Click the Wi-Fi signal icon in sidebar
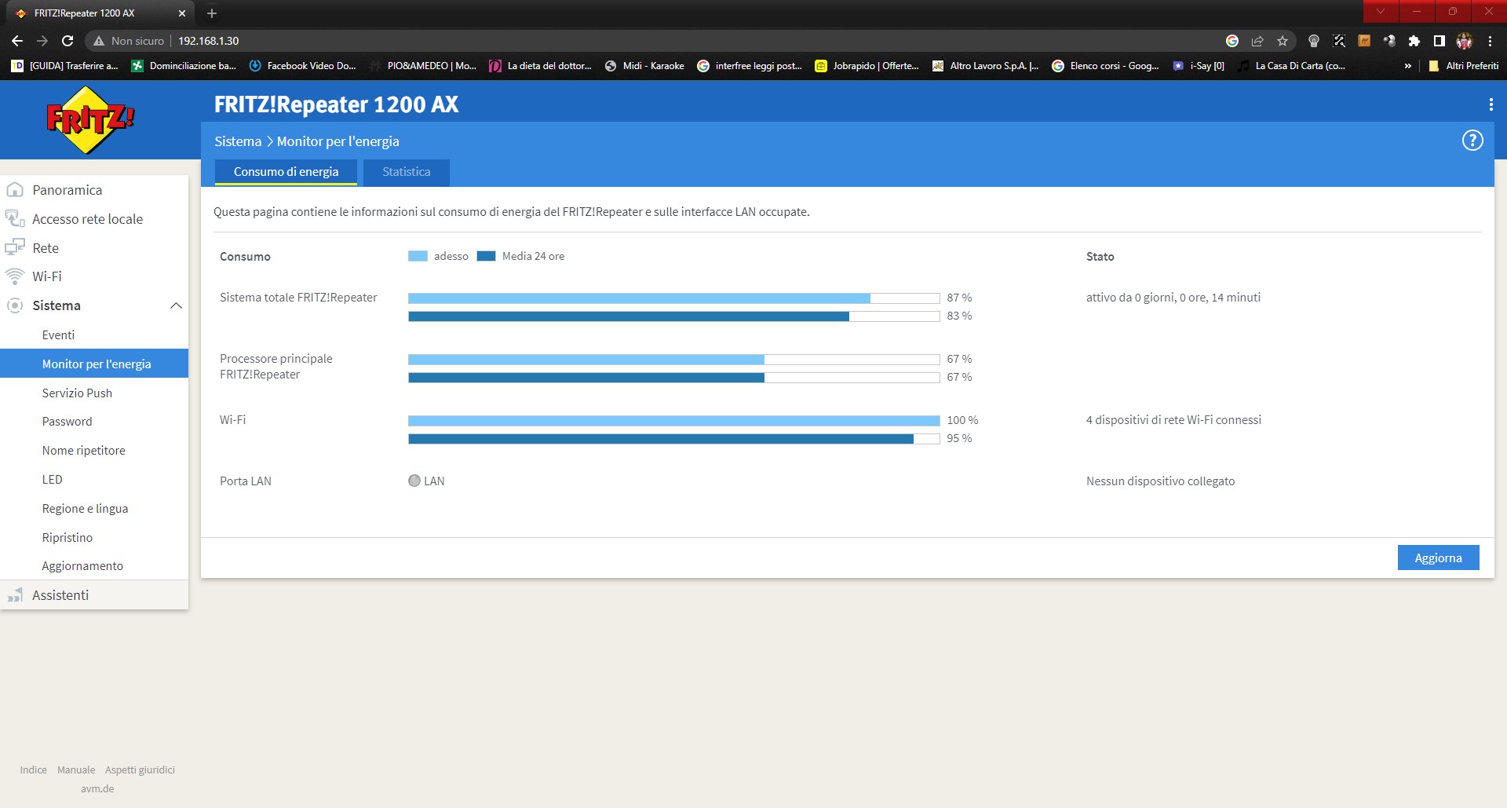Viewport: 1507px width, 808px height. pos(15,276)
